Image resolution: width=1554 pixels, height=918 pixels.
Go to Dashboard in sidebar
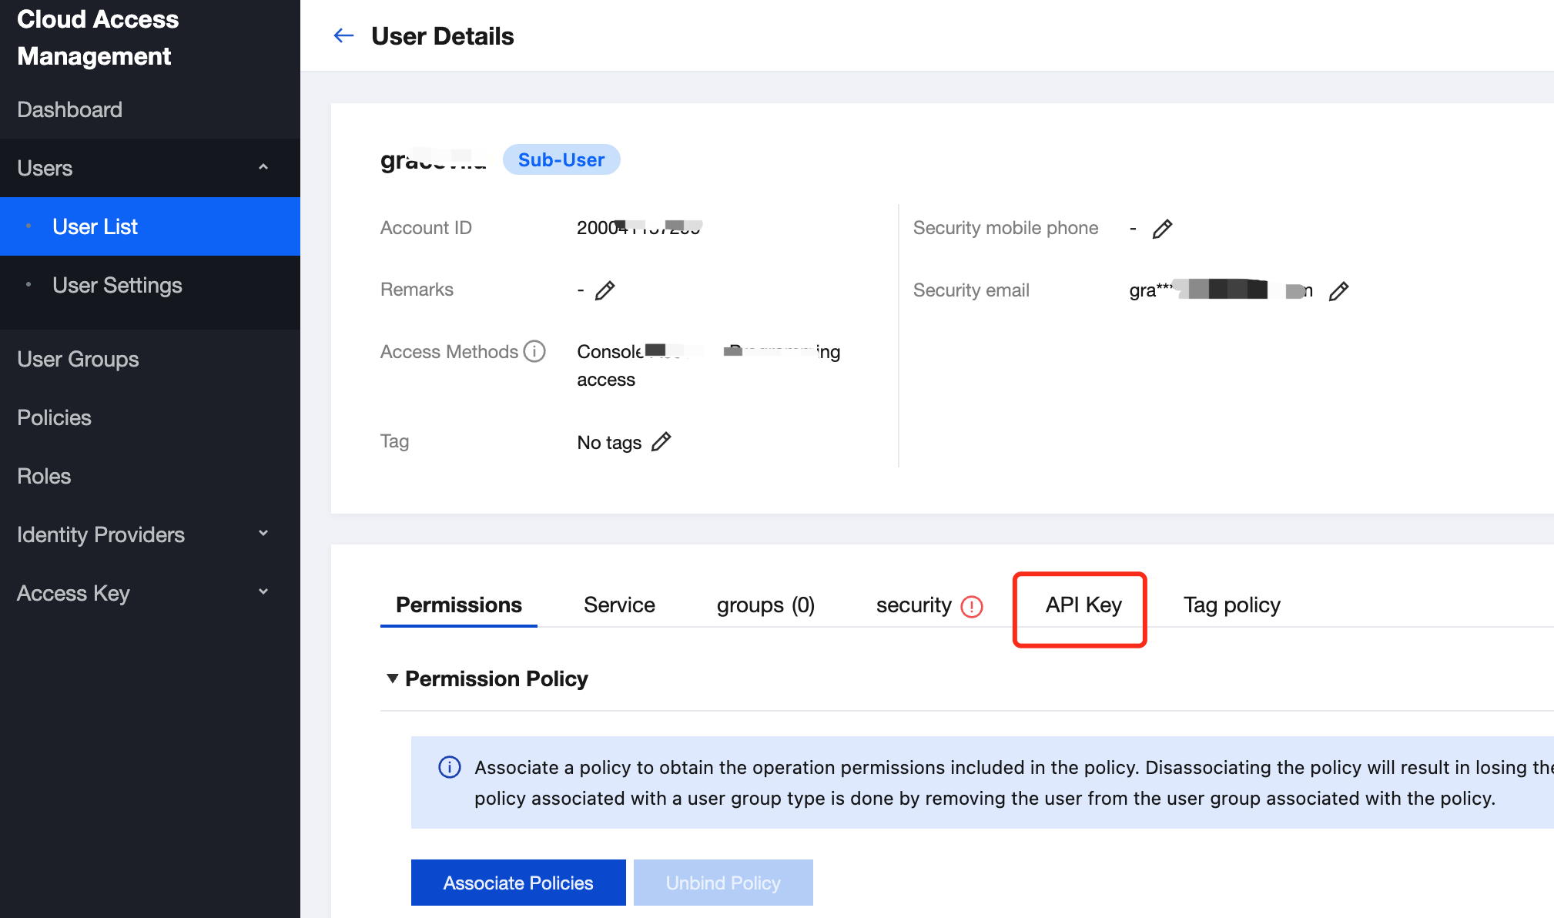tap(69, 109)
